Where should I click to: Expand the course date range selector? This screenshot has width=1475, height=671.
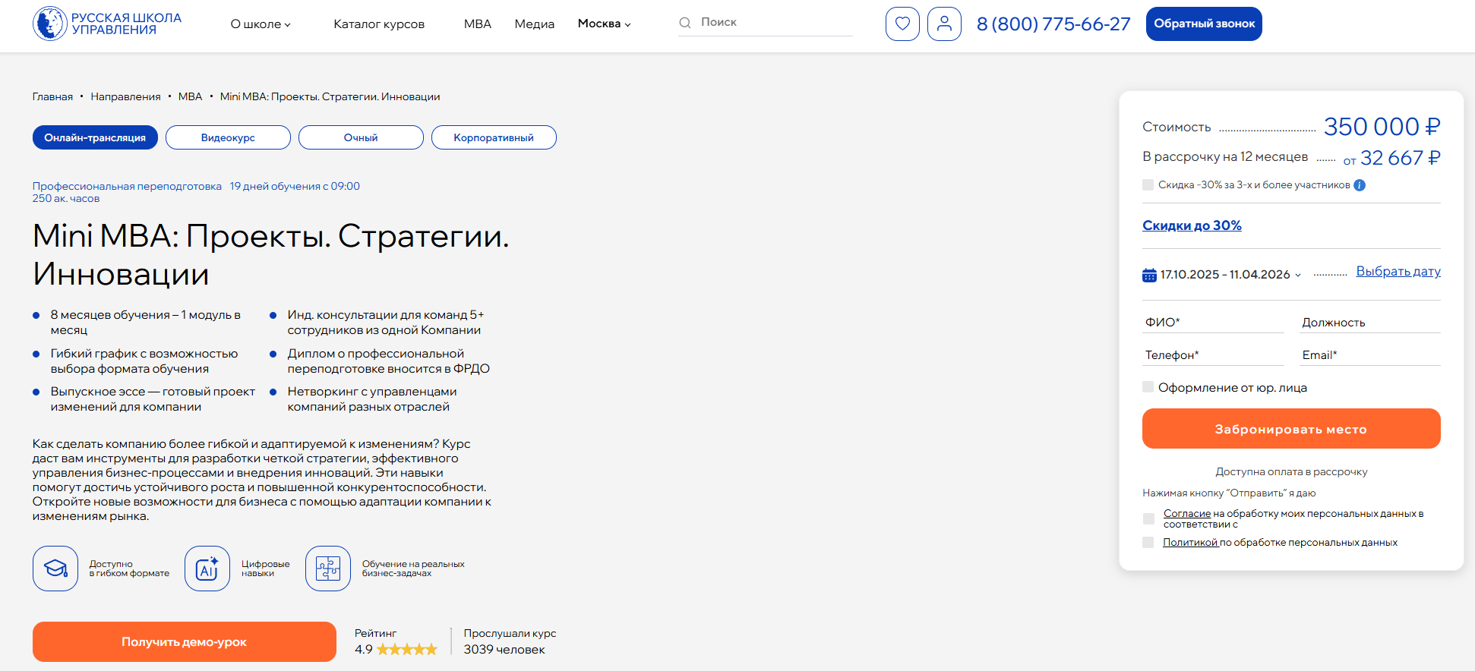[1230, 275]
